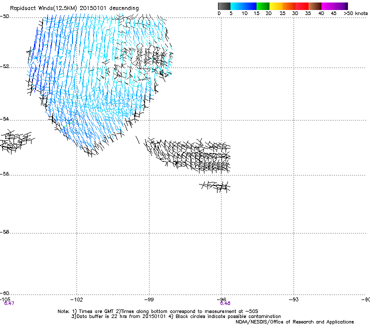Click the small black barb cluster below -56

point(215,186)
